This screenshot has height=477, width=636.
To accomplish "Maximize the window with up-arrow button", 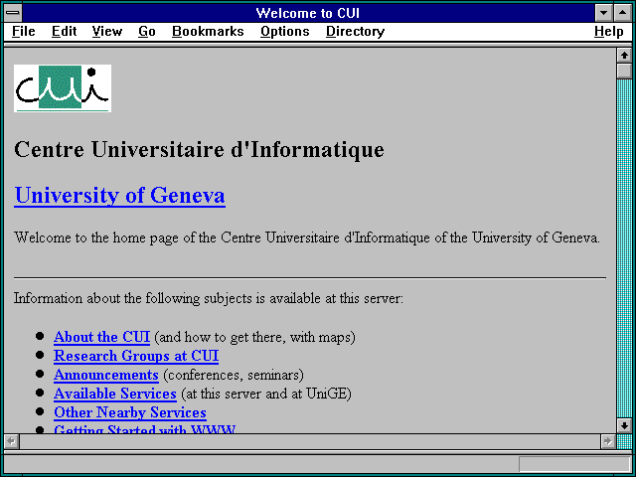I will [623, 13].
